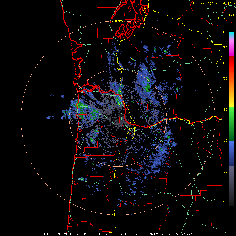Click the 40 dBZ scale value
The height and width of the screenshot is (236, 236).
coord(225,94)
